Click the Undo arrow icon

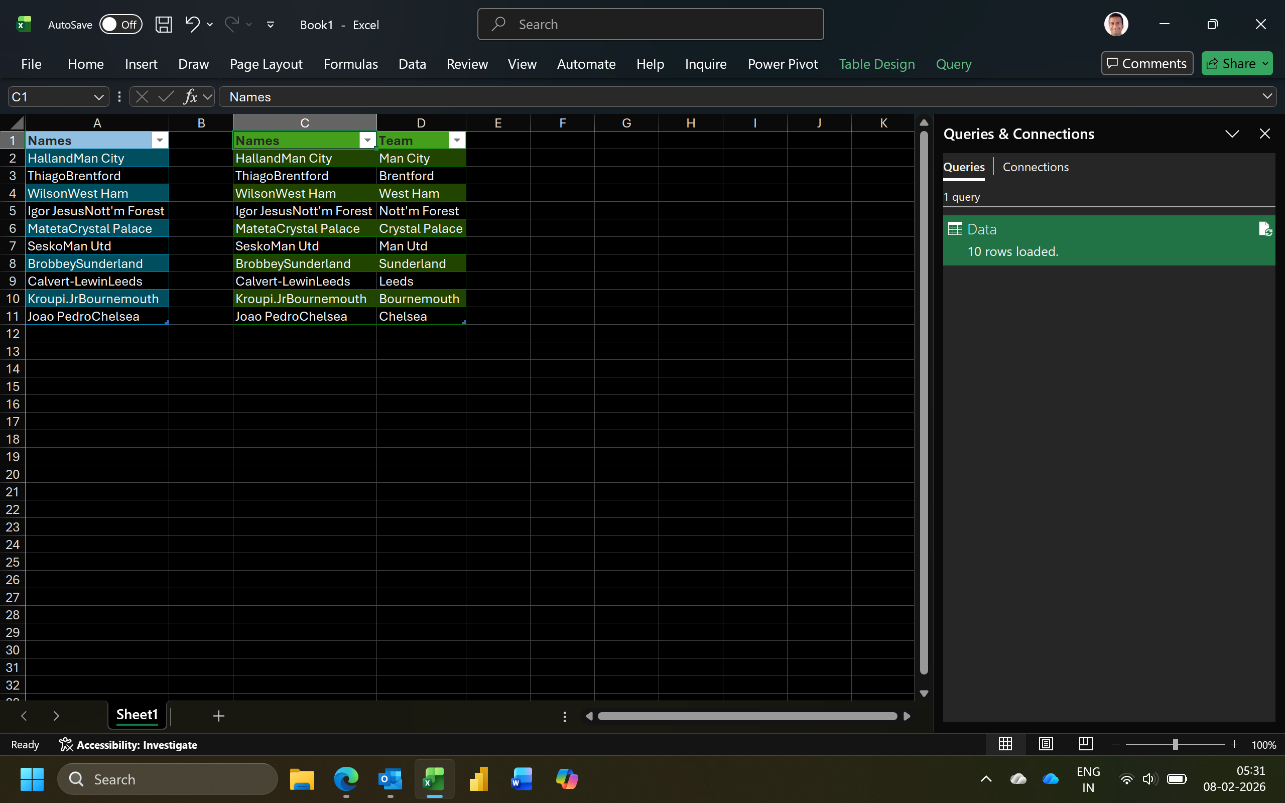click(192, 25)
